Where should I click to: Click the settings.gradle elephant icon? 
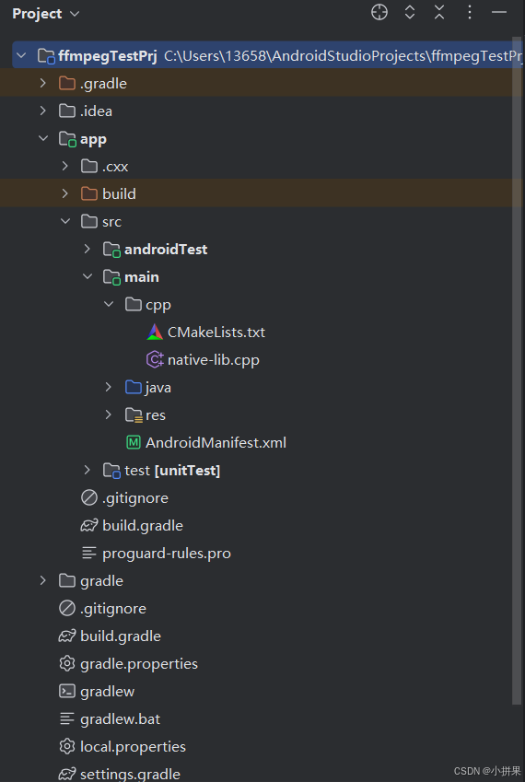coord(67,775)
